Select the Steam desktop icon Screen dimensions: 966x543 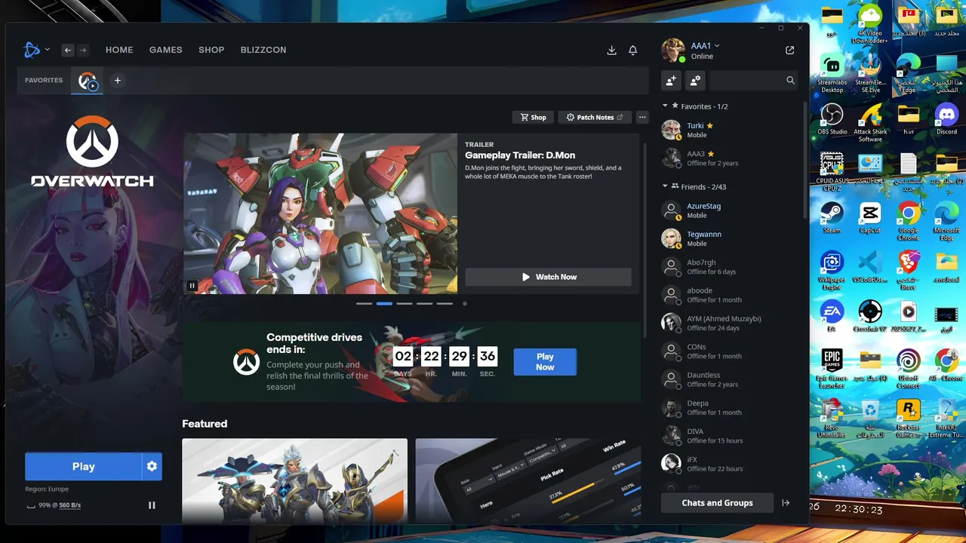point(832,218)
